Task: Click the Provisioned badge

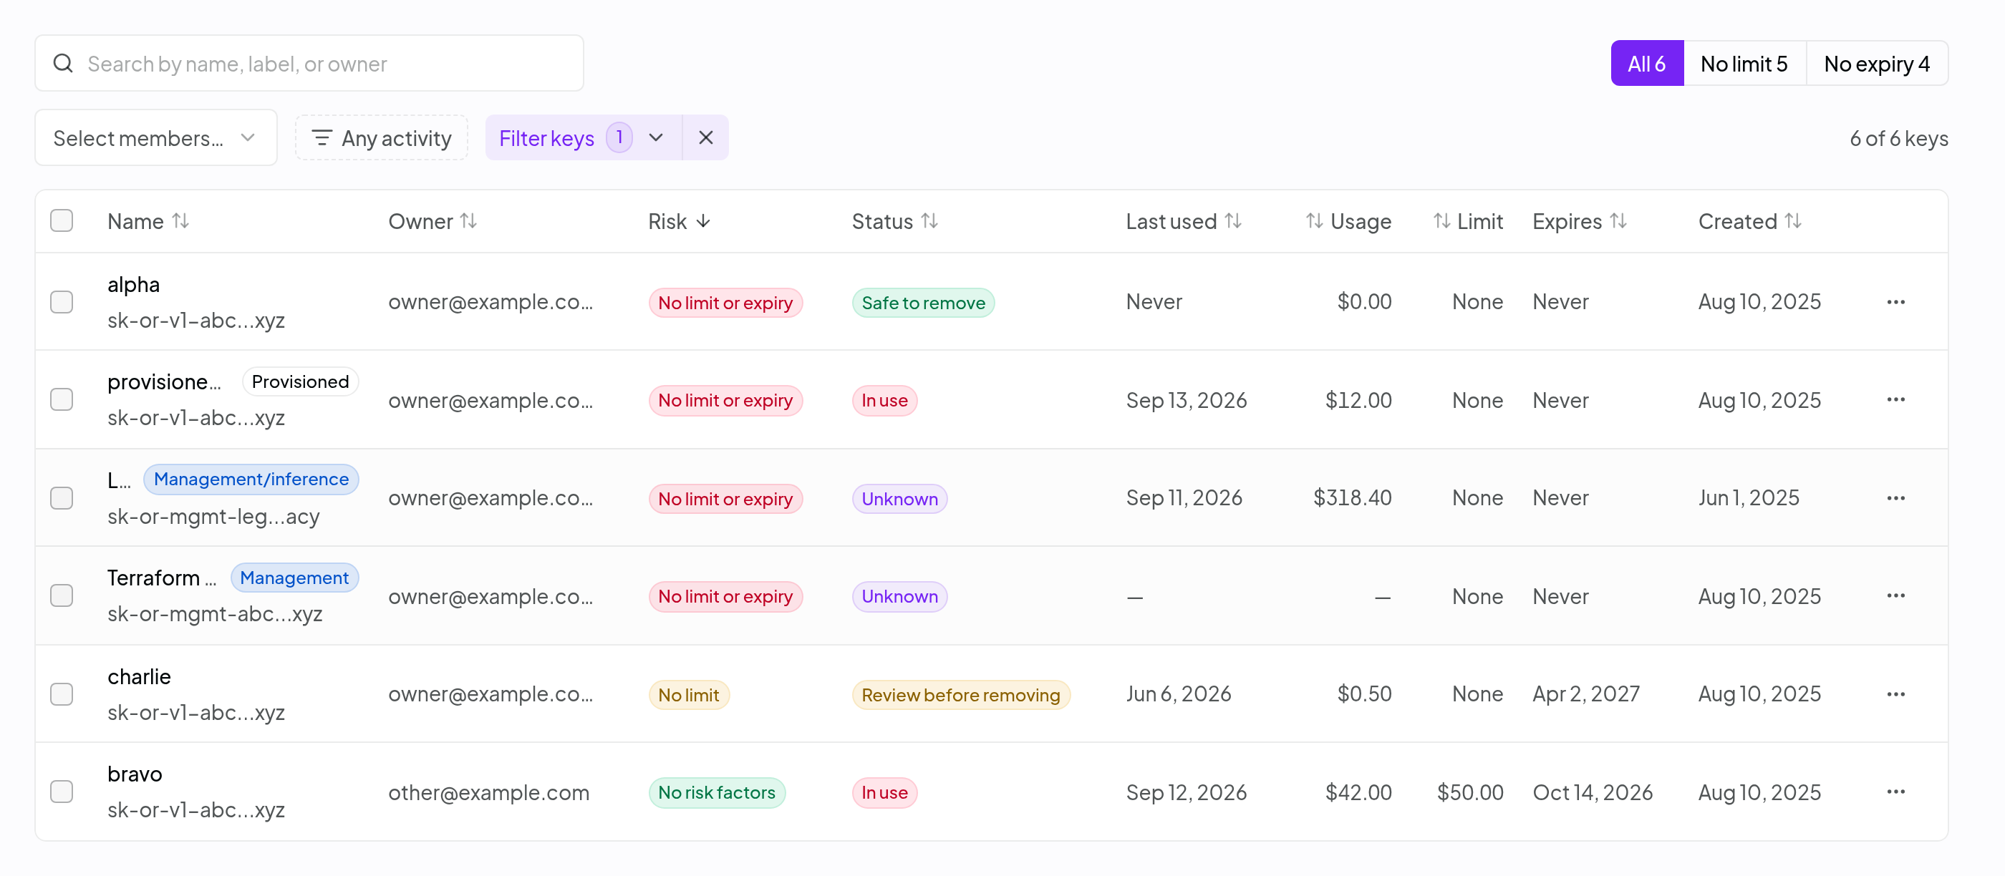Action: click(301, 382)
